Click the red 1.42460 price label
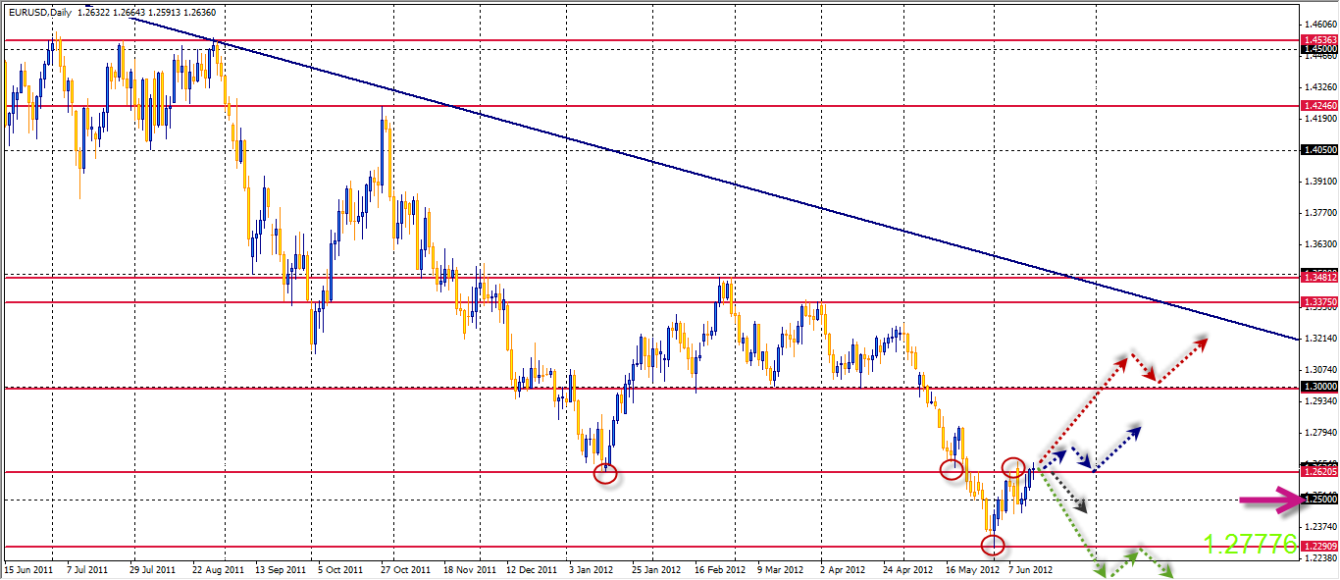The width and height of the screenshot is (1340, 580). (1318, 105)
